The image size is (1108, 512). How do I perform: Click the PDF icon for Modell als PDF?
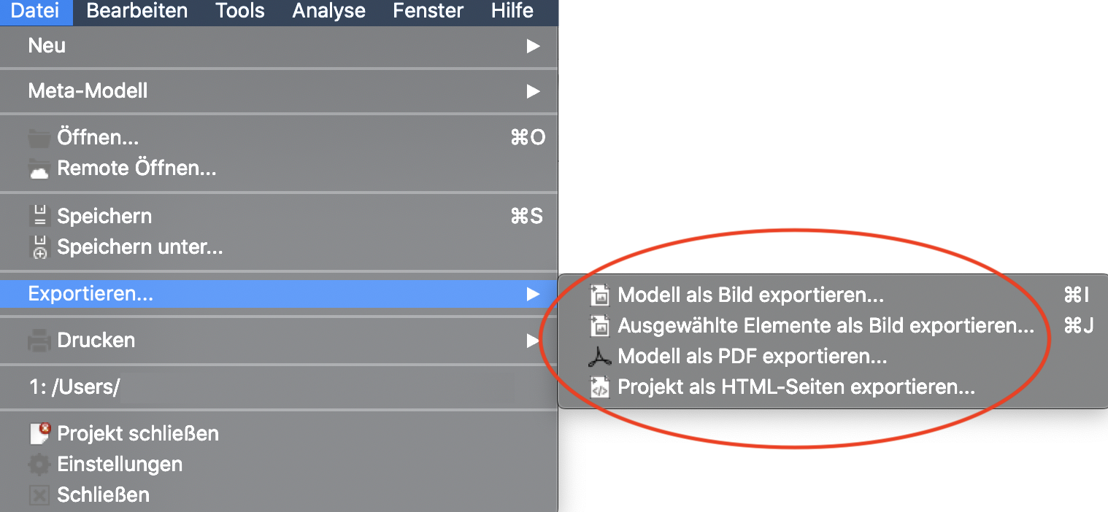coord(599,357)
